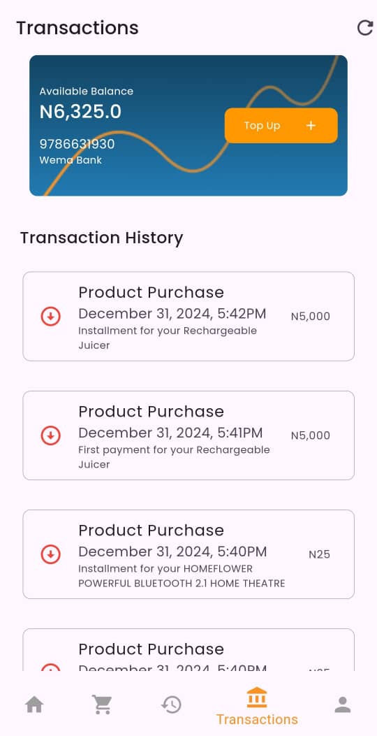Open the history clock tab
The height and width of the screenshot is (736, 377).
[171, 705]
